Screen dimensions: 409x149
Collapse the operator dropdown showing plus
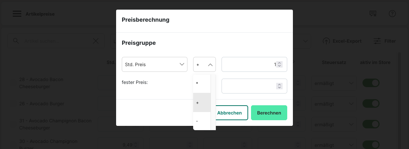click(x=204, y=65)
